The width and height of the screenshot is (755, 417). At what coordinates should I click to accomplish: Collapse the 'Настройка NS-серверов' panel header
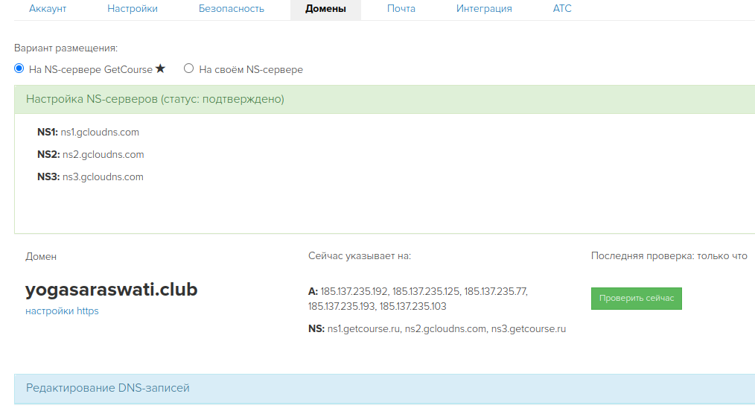point(155,99)
